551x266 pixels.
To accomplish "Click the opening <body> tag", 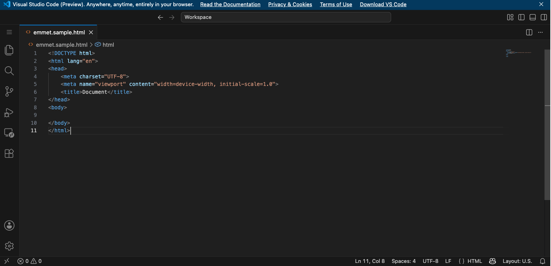I will [58, 108].
